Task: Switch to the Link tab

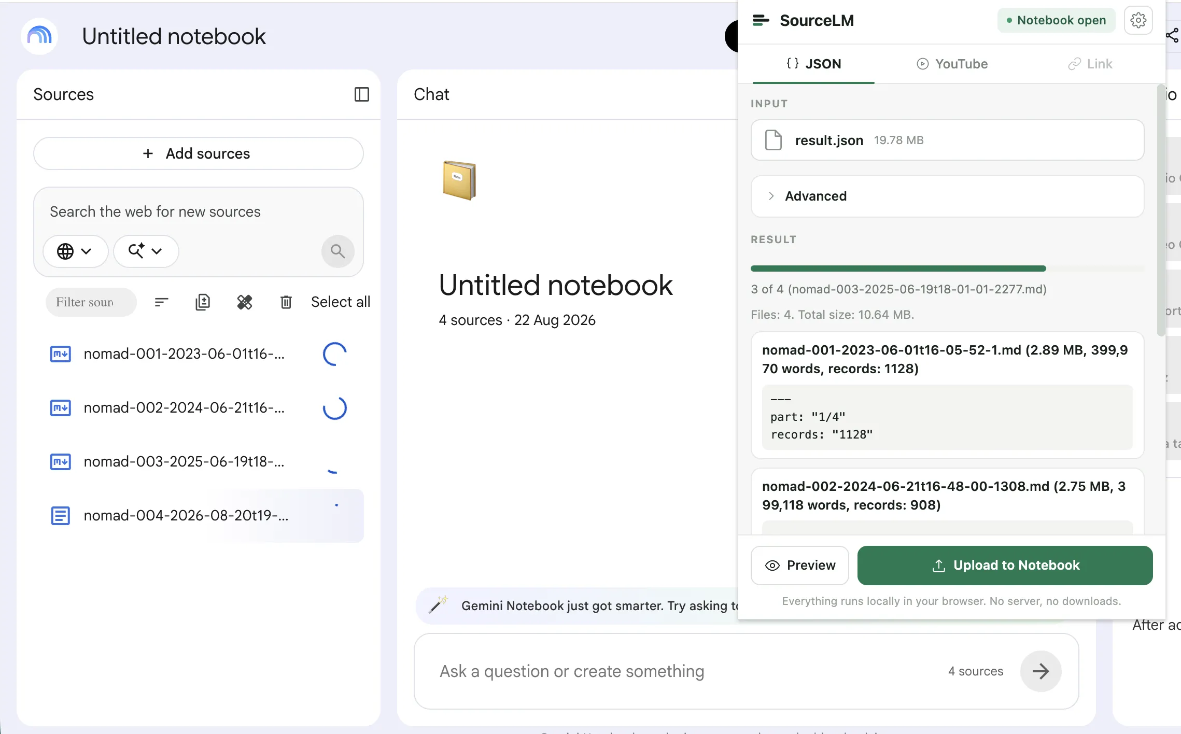Action: (x=1090, y=64)
